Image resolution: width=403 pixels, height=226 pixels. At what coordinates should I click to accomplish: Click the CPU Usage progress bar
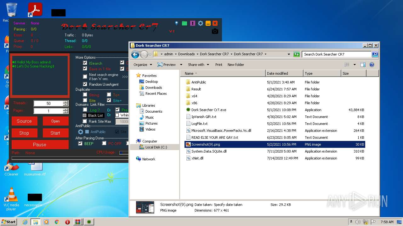124,153
